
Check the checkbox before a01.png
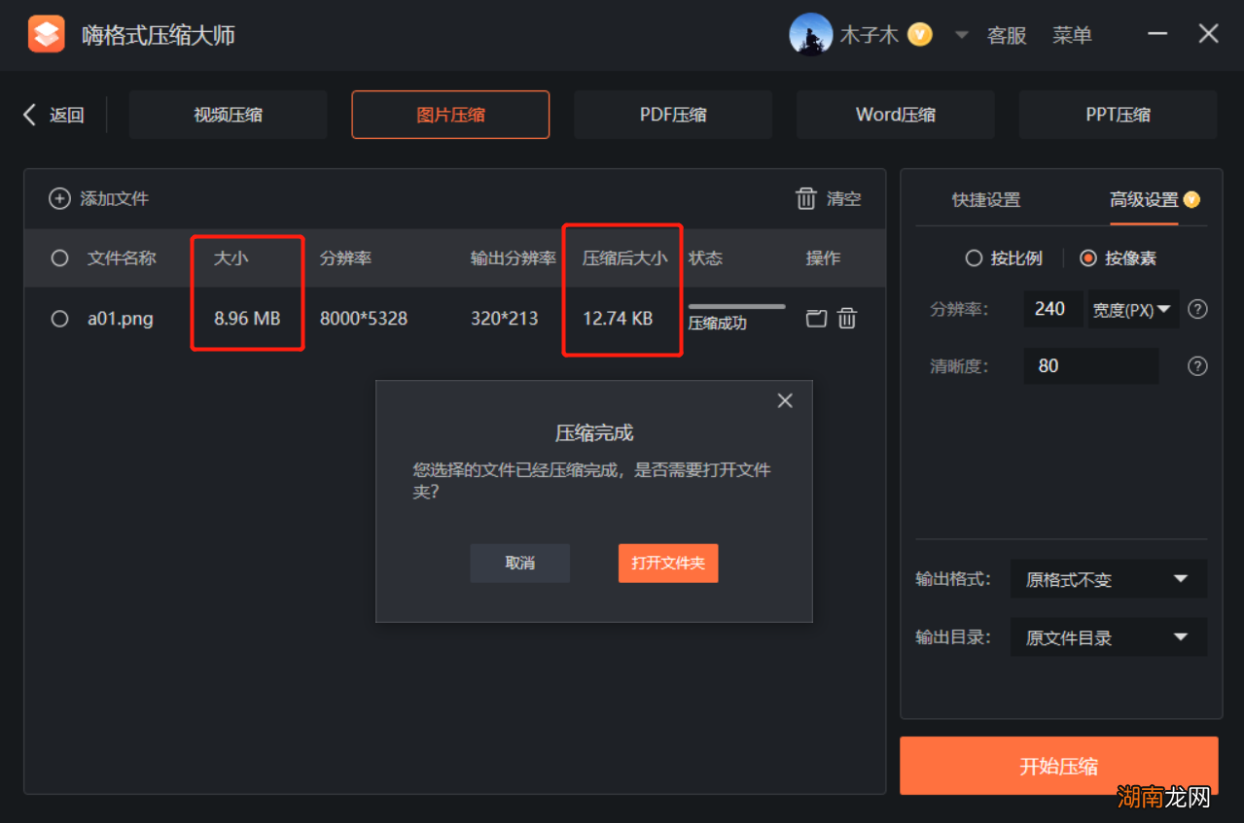58,318
